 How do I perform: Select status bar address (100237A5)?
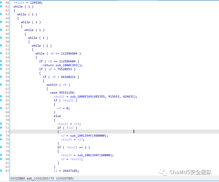(65, 178)
